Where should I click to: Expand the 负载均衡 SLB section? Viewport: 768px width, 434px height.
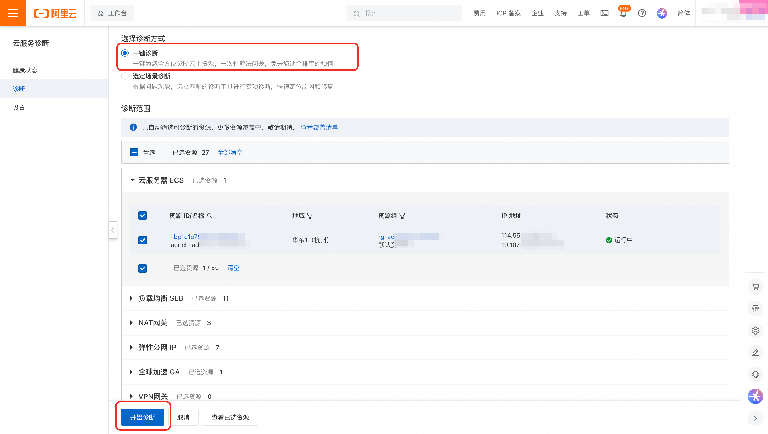[131, 298]
